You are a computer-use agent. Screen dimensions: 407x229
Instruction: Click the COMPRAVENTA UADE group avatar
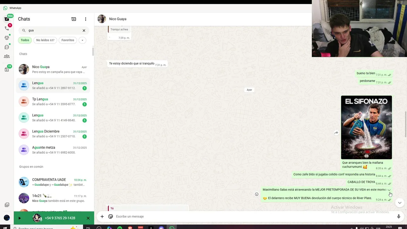click(24, 182)
